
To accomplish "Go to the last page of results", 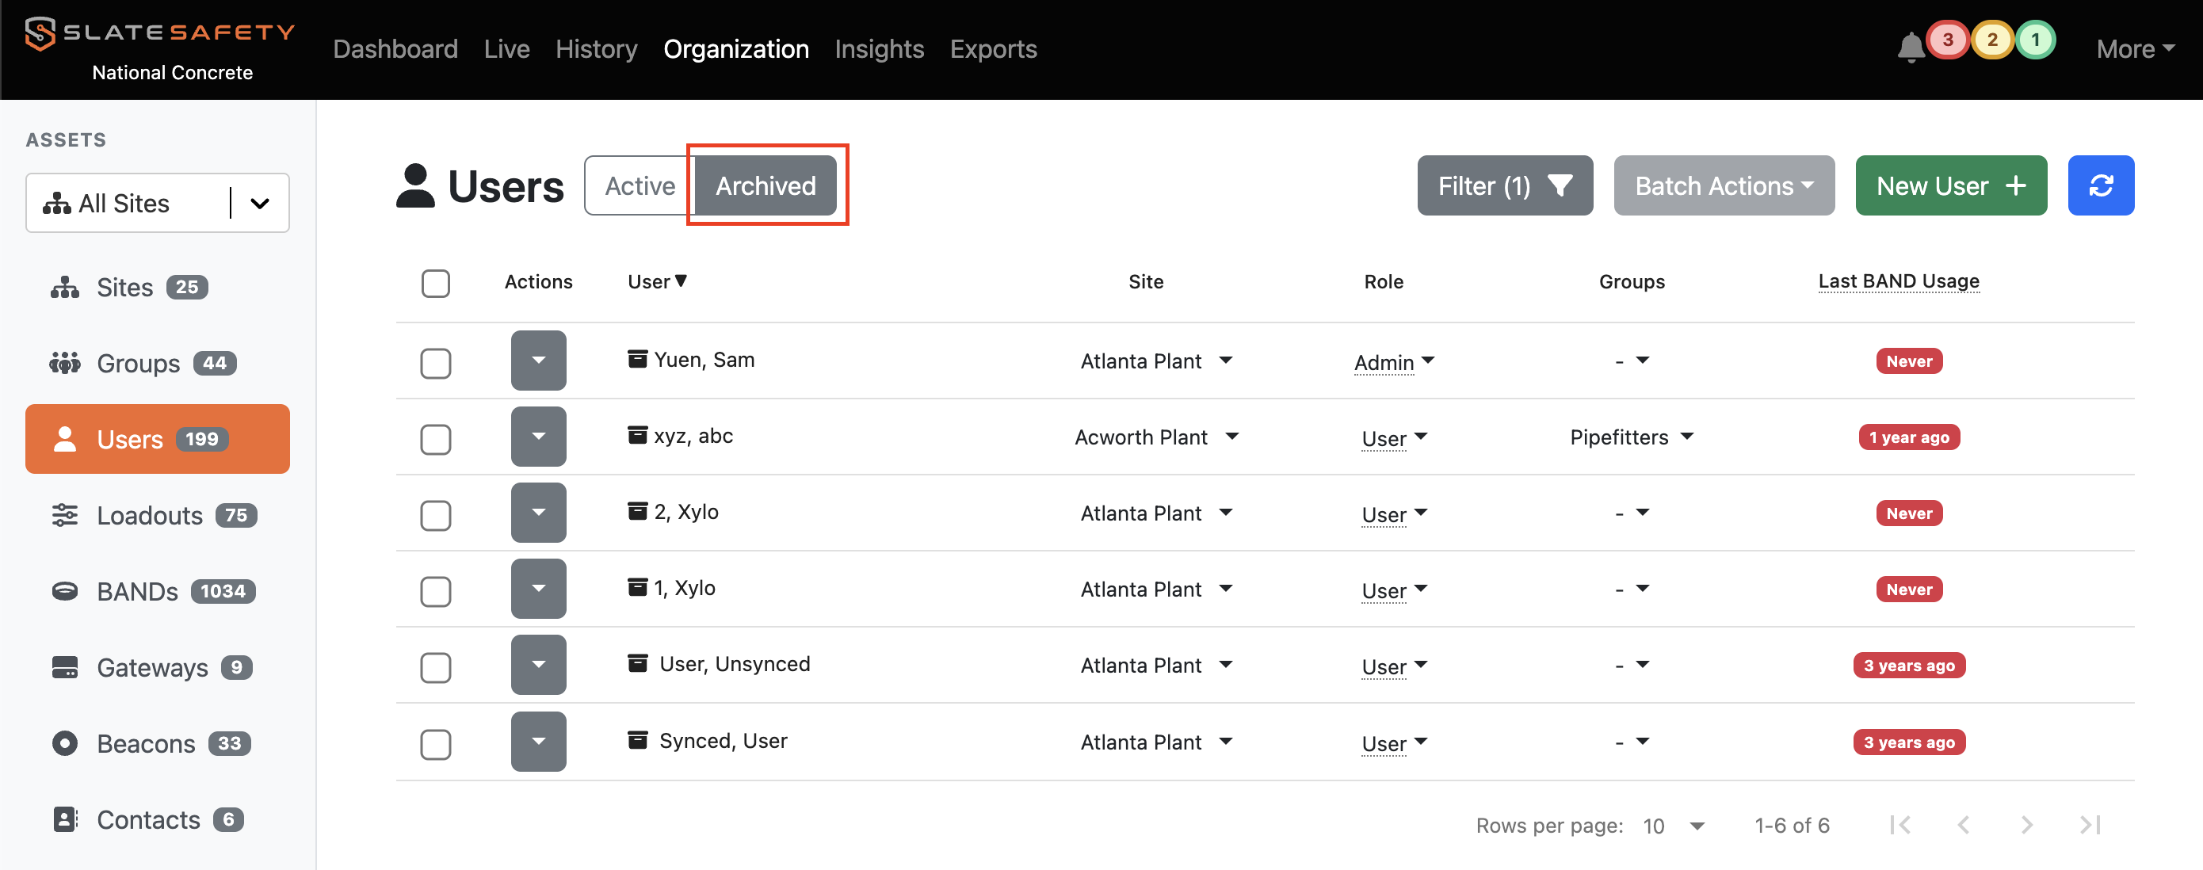I will tap(2089, 825).
